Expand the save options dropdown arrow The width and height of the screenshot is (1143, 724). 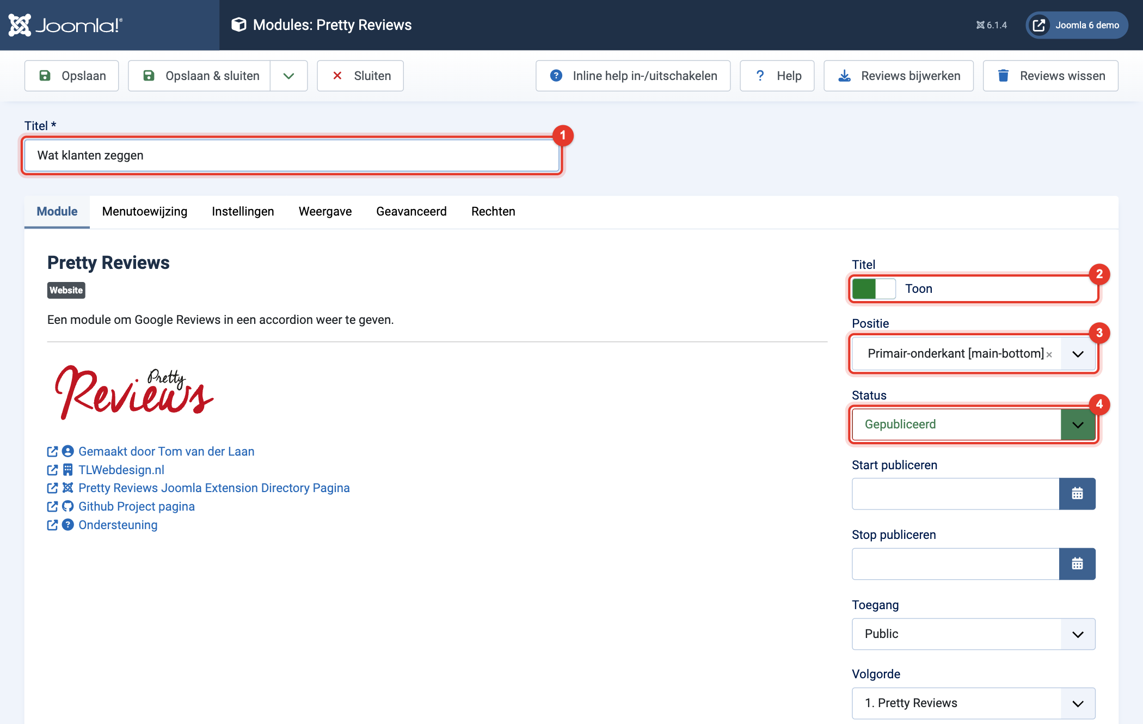(289, 76)
